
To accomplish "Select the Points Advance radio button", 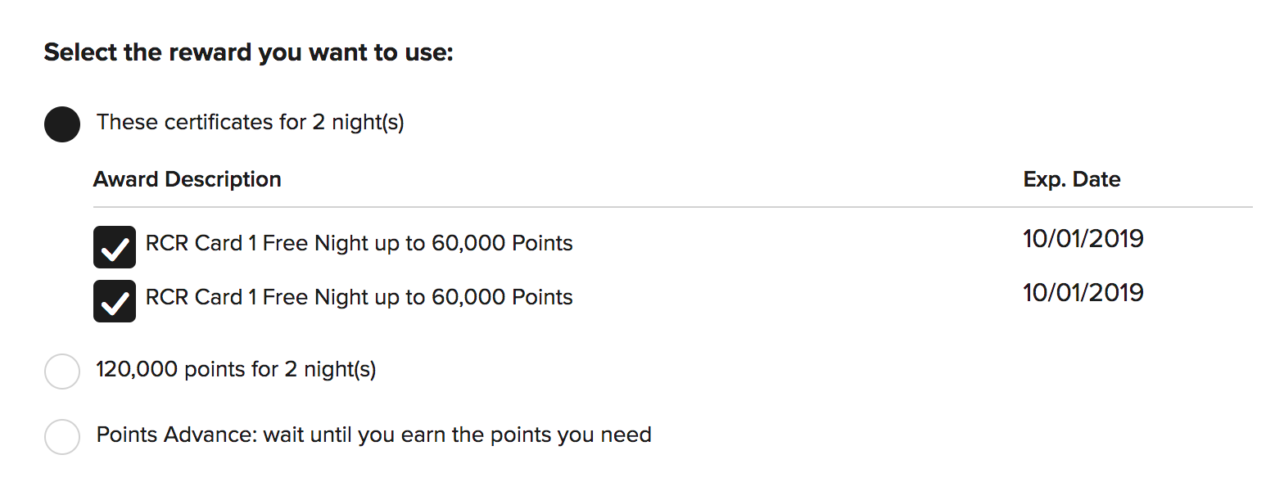I will click(62, 436).
